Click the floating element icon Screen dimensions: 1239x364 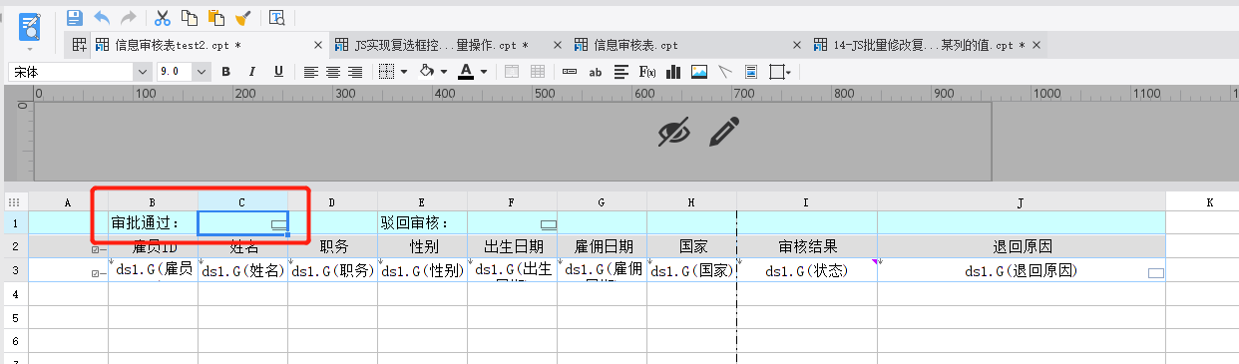(776, 72)
